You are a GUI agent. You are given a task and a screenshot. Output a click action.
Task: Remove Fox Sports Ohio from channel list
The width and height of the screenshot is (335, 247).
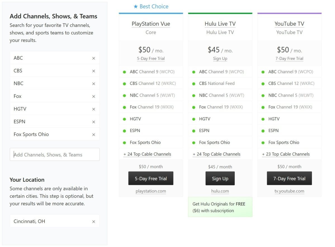click(x=94, y=134)
